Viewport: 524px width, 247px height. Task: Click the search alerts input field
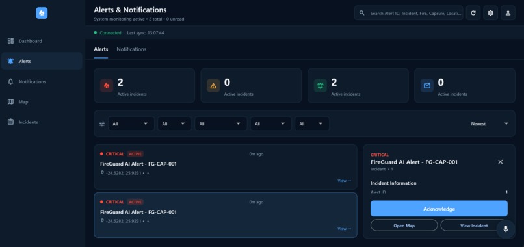409,13
